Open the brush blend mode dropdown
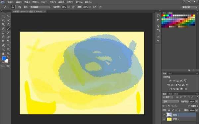Screen dimensions: 199x124 pos(40,7)
